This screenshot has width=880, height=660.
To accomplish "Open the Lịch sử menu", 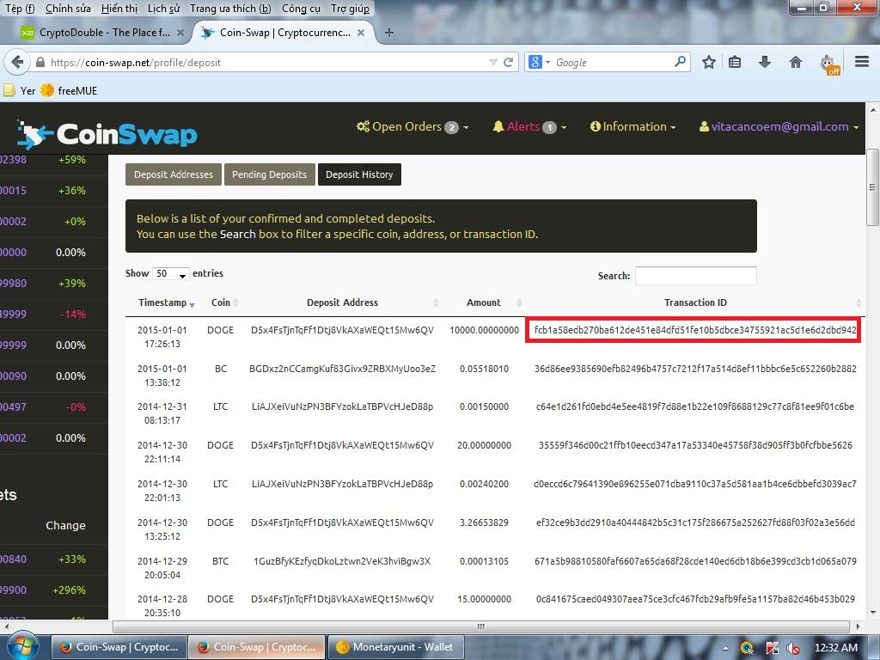I will (x=164, y=9).
